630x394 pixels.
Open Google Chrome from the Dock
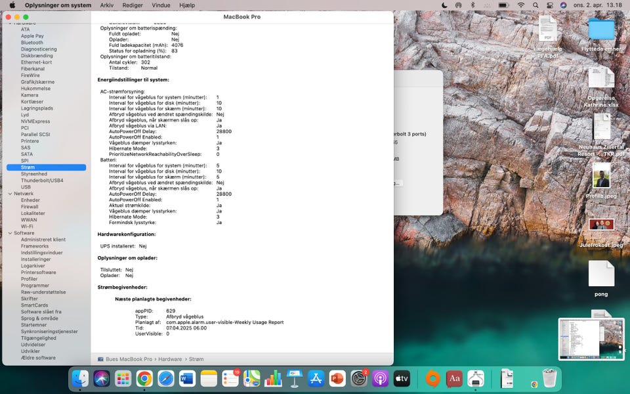(x=144, y=378)
